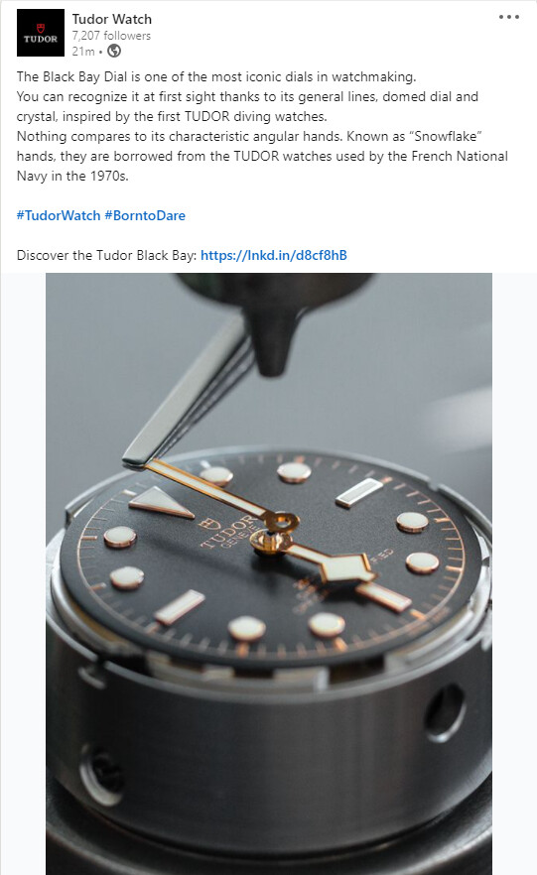Screen dimensions: 537x875
Task: Select the 21m post timestamp
Action: pyautogui.click(x=83, y=52)
